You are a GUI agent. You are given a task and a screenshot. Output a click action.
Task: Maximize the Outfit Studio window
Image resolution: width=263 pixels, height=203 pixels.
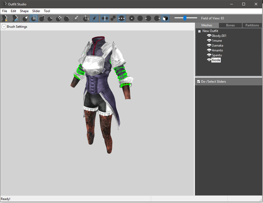click(x=244, y=4)
